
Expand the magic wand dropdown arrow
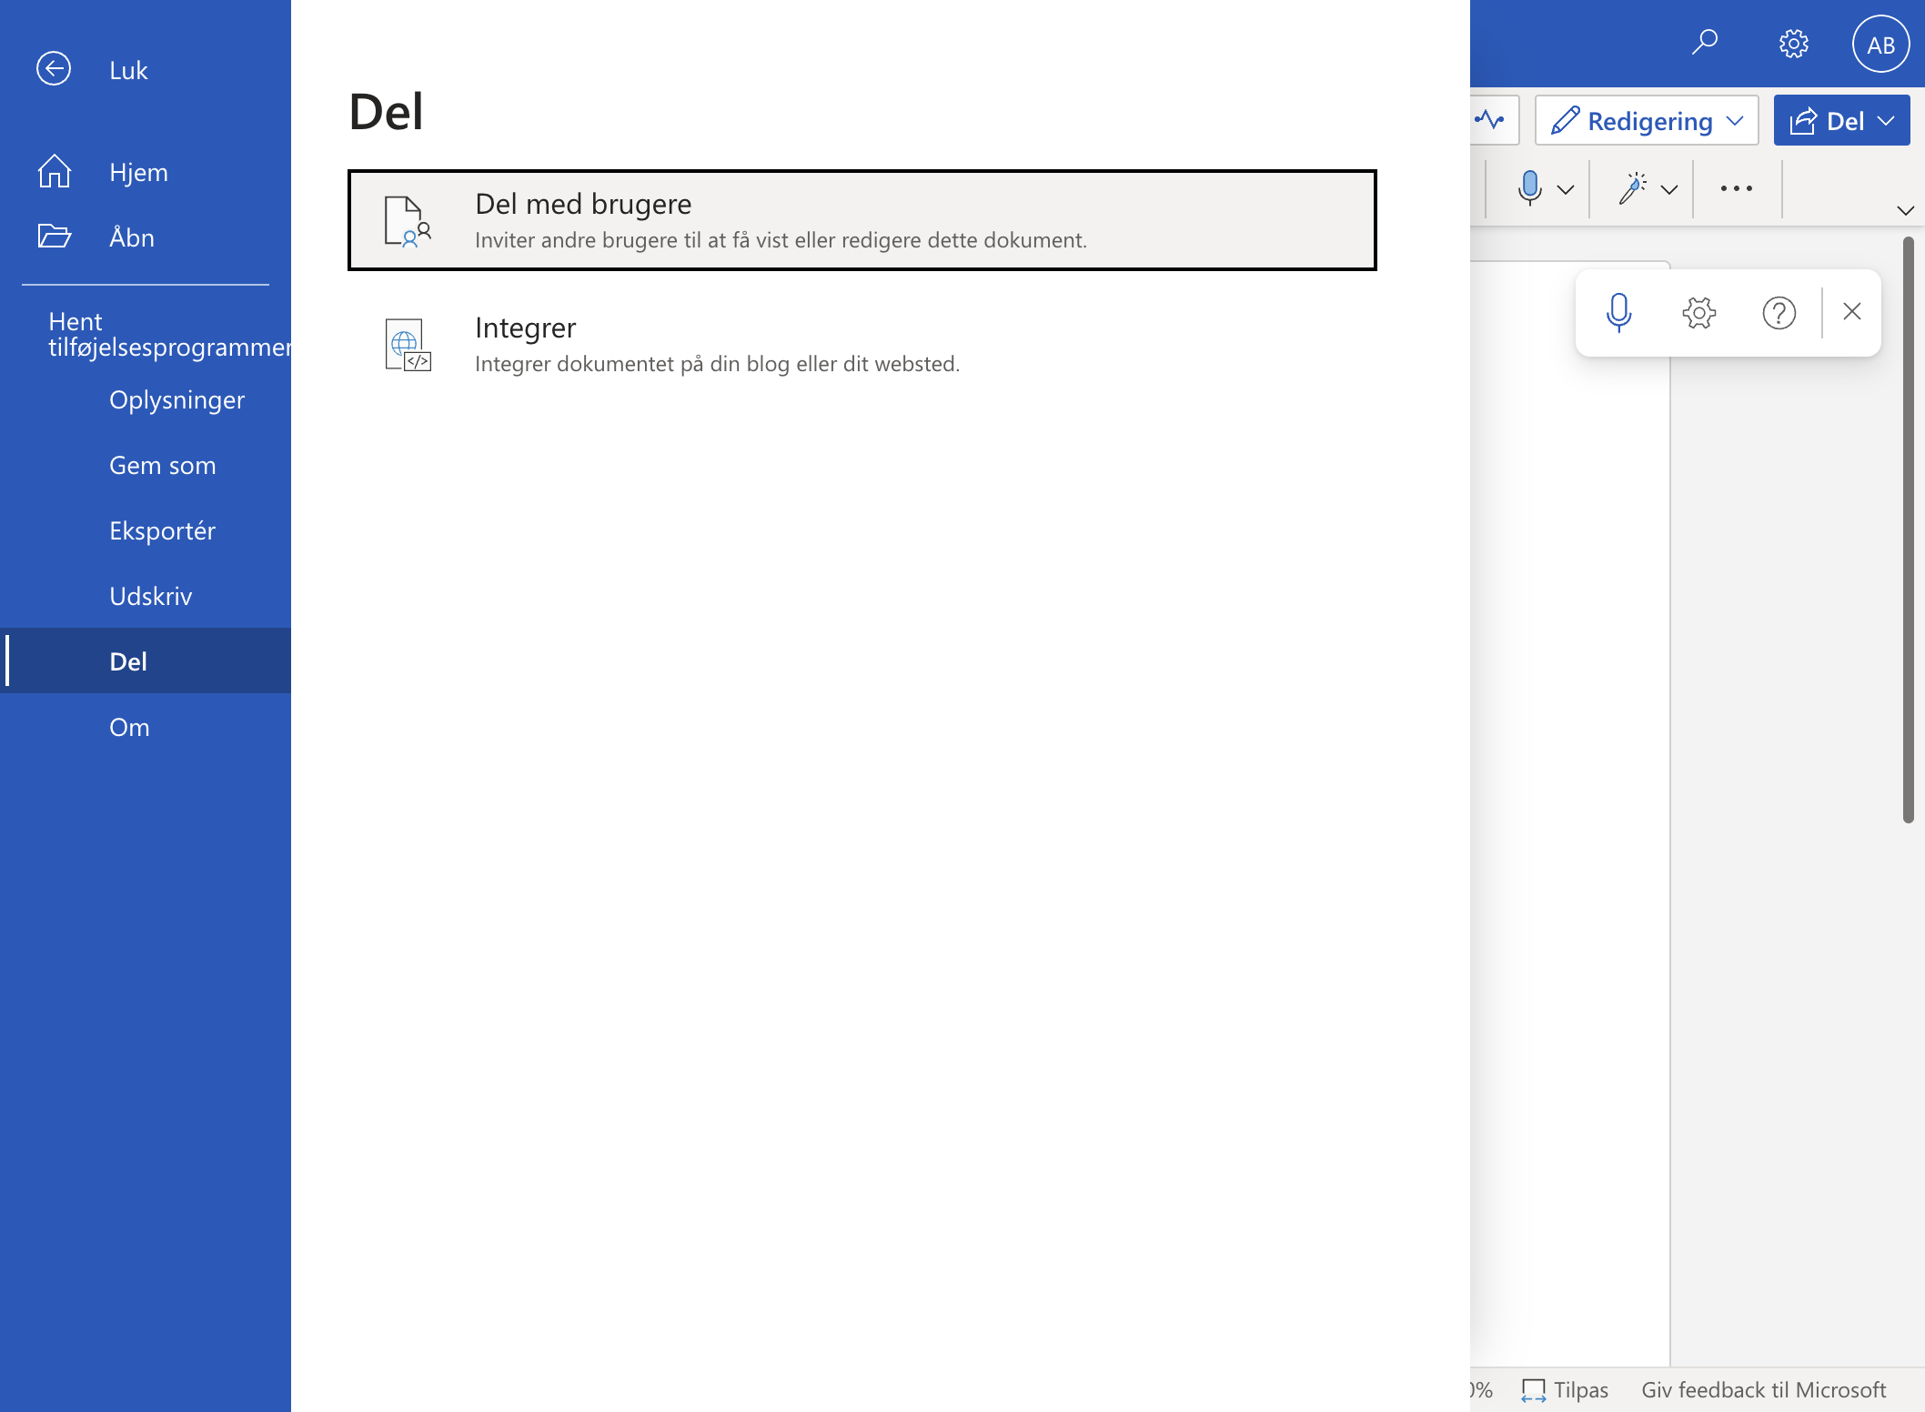pos(1669,189)
